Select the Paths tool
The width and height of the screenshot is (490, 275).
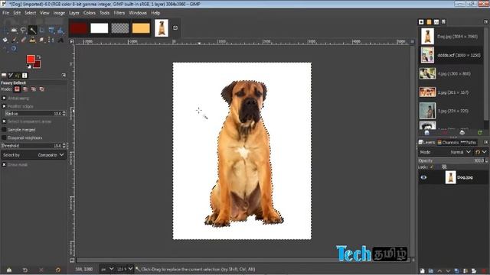click(x=51, y=40)
